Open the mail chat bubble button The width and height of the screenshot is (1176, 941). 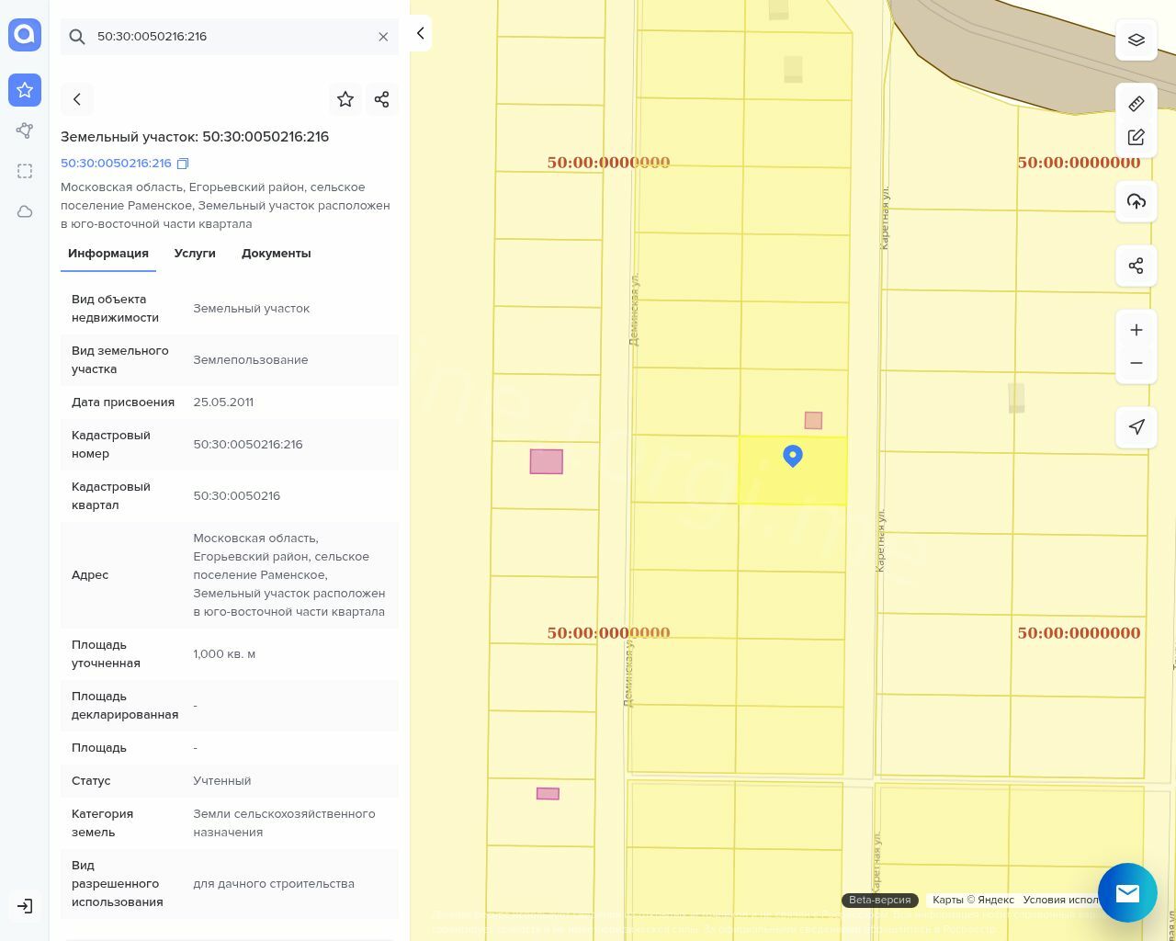(x=1127, y=892)
